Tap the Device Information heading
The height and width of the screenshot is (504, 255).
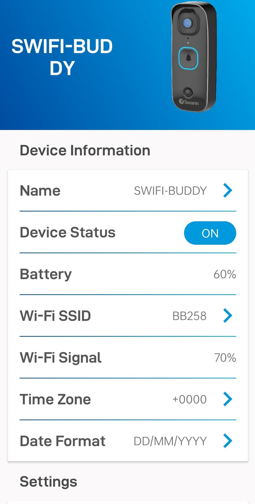click(85, 151)
